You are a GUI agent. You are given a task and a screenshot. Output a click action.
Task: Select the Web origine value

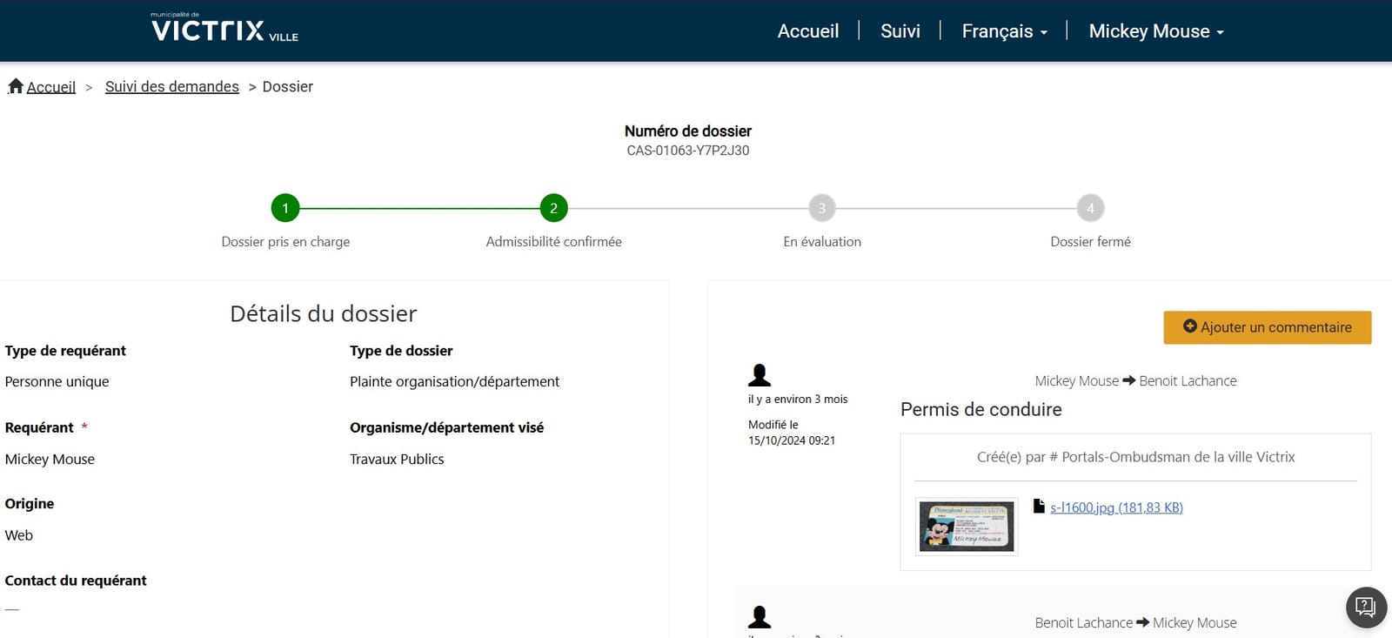[x=19, y=535]
